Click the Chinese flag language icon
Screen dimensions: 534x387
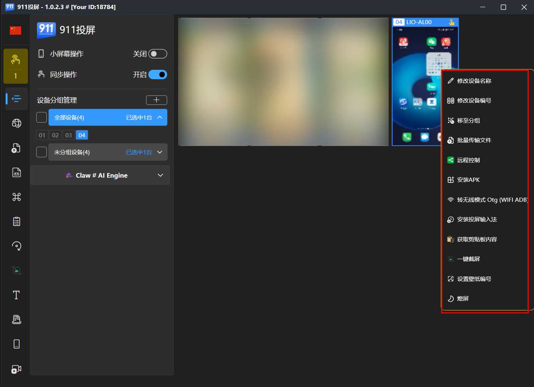pos(15,31)
